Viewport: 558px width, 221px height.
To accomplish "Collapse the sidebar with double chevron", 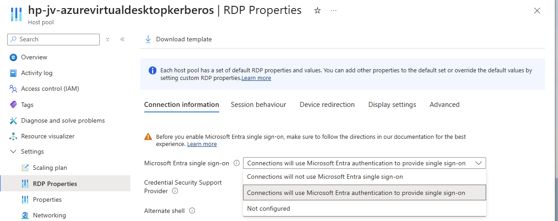I will (122, 40).
